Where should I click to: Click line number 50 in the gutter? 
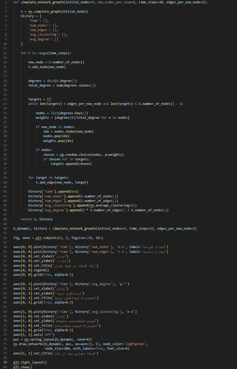tap(5, 229)
